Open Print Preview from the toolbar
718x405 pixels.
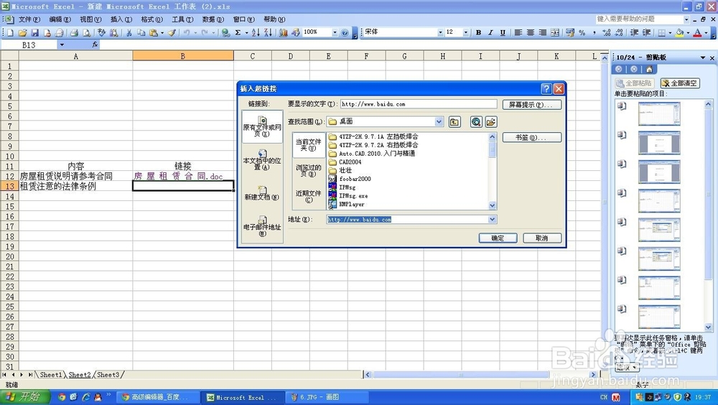[x=86, y=32]
